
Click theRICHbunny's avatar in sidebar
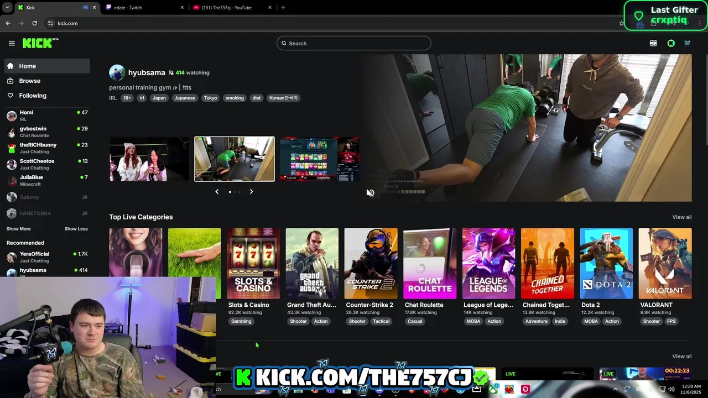pyautogui.click(x=12, y=148)
